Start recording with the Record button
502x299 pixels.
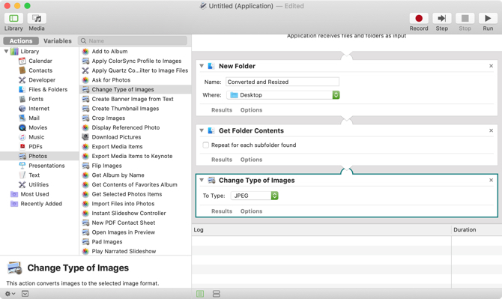pyautogui.click(x=419, y=19)
